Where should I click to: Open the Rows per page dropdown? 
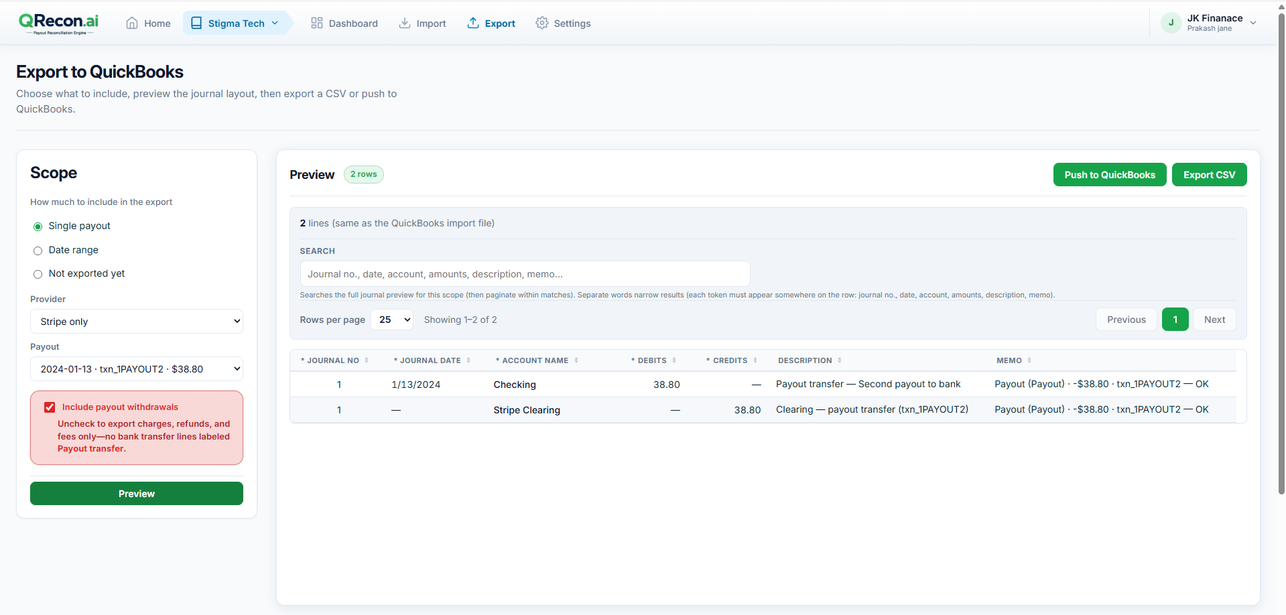pyautogui.click(x=392, y=320)
